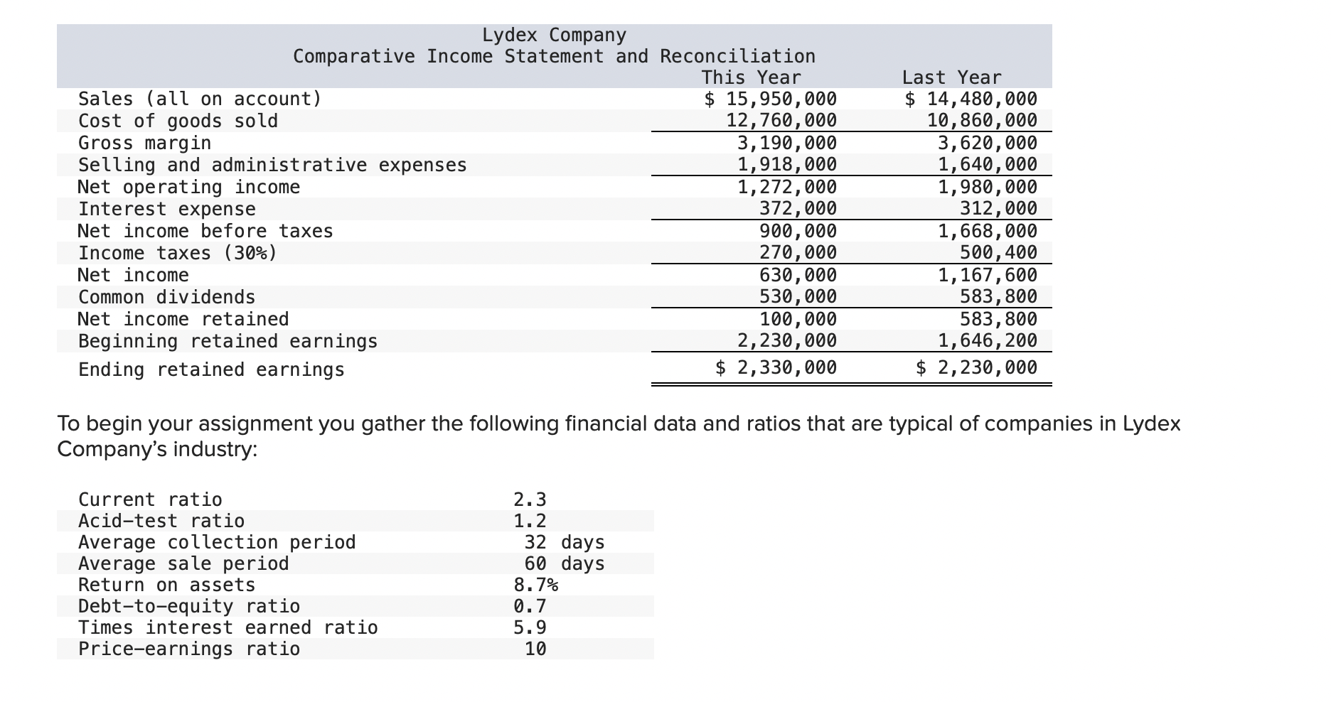Viewport: 1331px width, 702px height.
Task: Click interest expense value 372,000
Action: click(x=798, y=209)
